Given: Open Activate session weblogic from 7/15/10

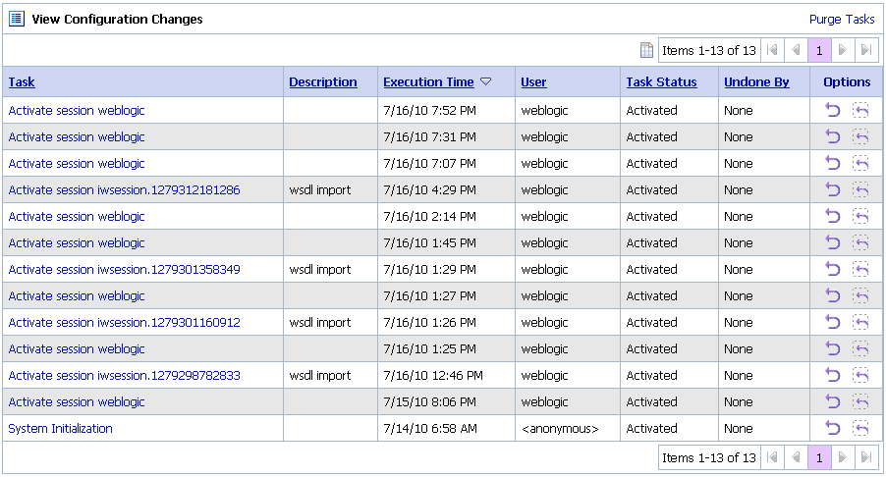Looking at the screenshot, I should click(x=77, y=402).
